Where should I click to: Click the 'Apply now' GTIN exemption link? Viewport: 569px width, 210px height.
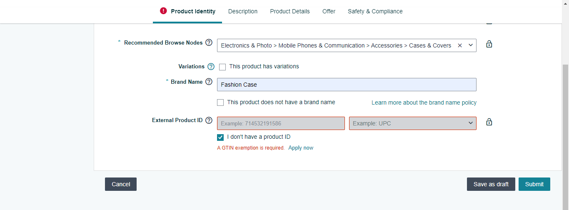coord(301,148)
